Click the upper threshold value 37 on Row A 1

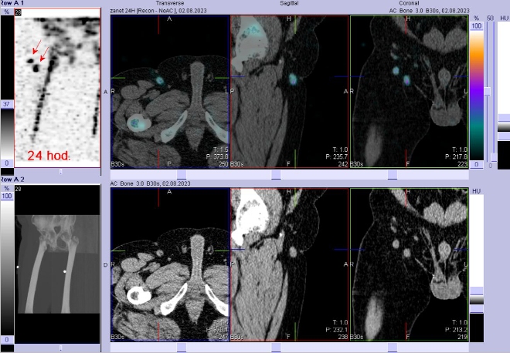pyautogui.click(x=6, y=104)
